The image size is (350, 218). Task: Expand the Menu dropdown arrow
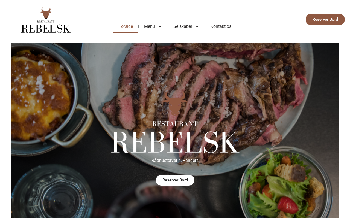[160, 26]
